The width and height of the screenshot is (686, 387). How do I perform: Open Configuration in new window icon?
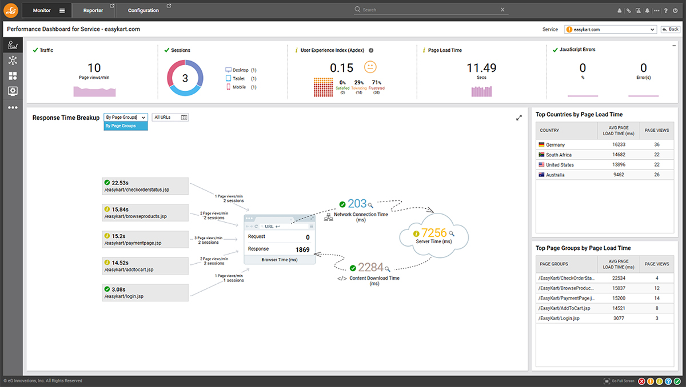pos(169,6)
